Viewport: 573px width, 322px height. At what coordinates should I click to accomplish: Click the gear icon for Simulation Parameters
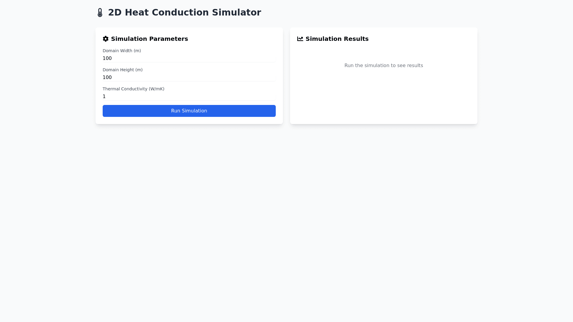(x=106, y=39)
